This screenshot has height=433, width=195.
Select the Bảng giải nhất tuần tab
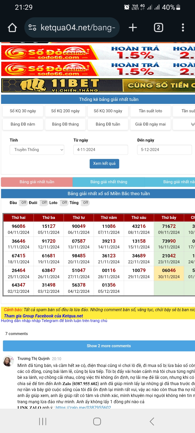37,182
